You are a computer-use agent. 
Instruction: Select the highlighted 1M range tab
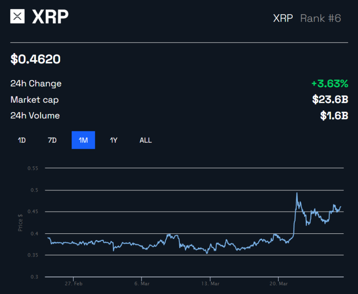tap(83, 140)
